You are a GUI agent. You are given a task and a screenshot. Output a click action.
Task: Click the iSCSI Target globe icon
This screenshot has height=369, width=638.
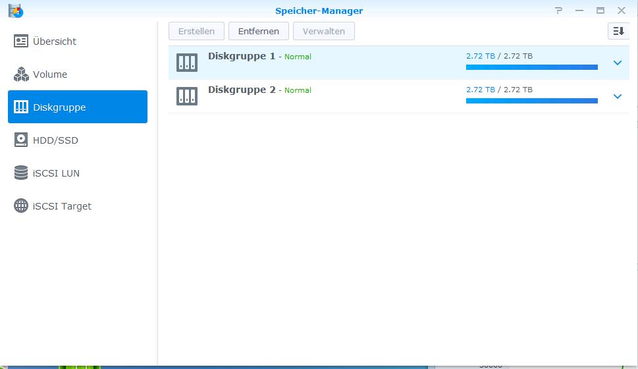(21, 206)
